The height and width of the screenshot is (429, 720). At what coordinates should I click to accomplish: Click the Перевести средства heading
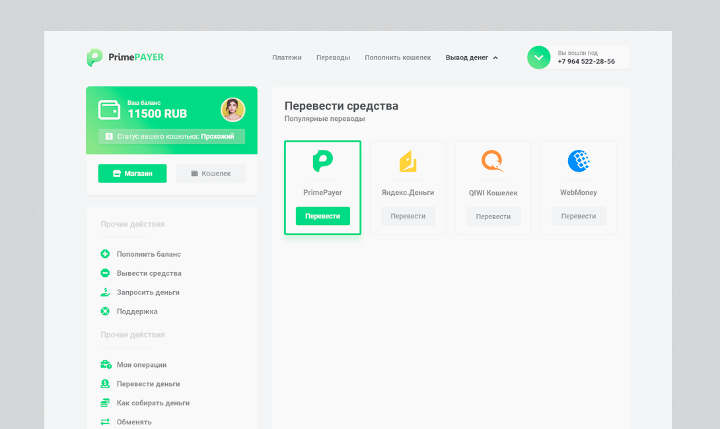[x=341, y=106]
